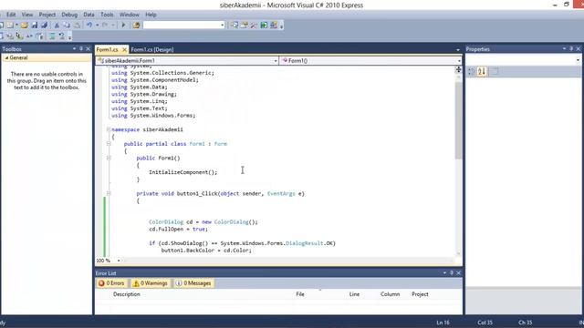The width and height of the screenshot is (584, 328).
Task: Switch Properties to Alphabetical sorting
Action: [x=482, y=71]
